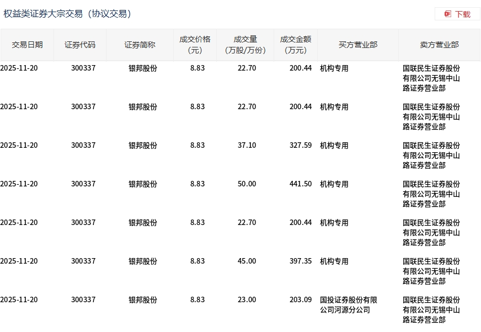Click the page title 权益类证券大宗交易(协议交易)
This screenshot has height=332, width=481.
point(67,14)
